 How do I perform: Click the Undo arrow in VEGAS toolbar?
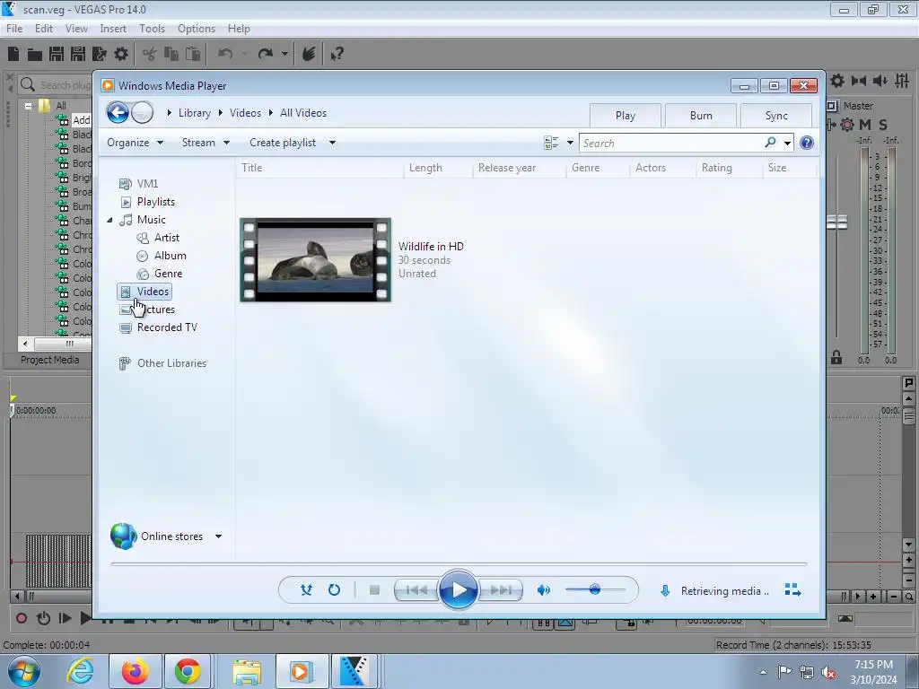click(225, 54)
